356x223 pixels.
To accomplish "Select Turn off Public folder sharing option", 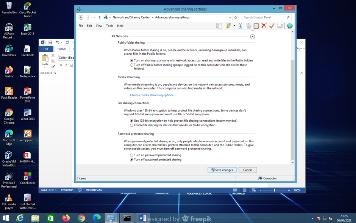I will click(131, 65).
